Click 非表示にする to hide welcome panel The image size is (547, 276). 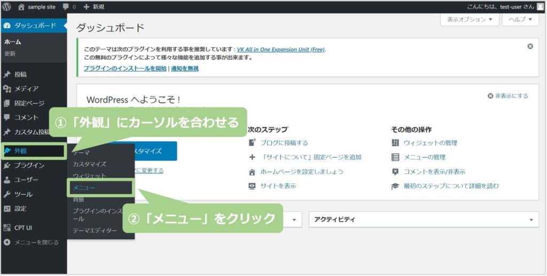coord(508,96)
